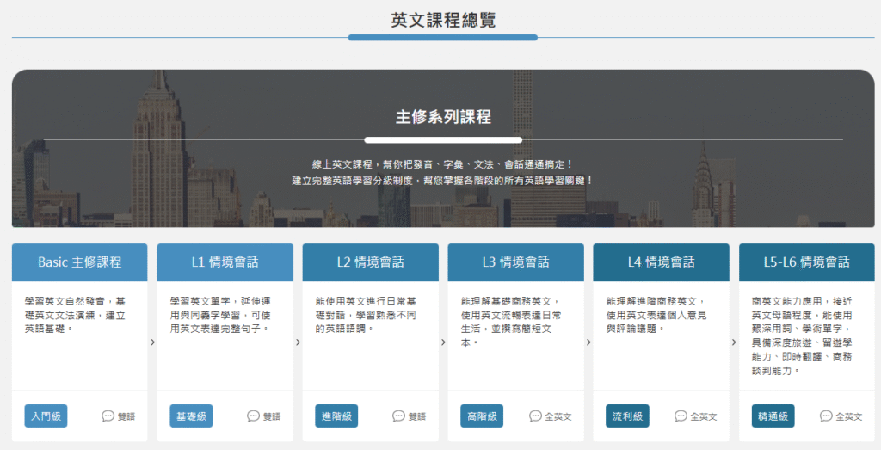This screenshot has height=450, width=881.
Task: Click the chevron arrow between L4 and L5-L6 cards
Action: point(734,342)
